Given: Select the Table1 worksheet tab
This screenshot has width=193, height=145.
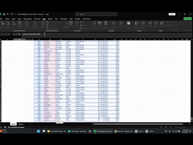Looking at the screenshot, I should tap(13, 124).
